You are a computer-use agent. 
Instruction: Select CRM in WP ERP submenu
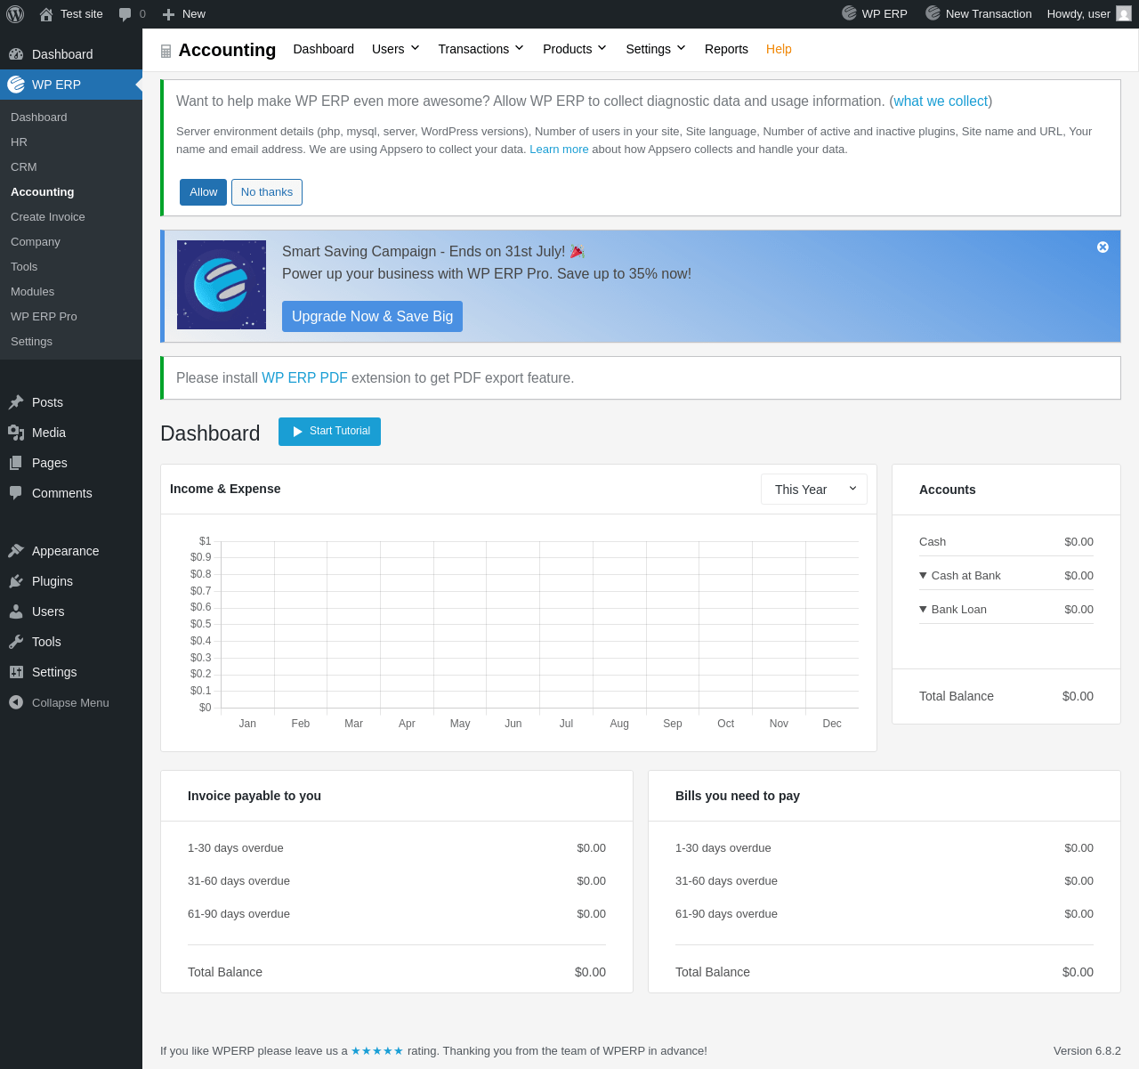(x=24, y=166)
